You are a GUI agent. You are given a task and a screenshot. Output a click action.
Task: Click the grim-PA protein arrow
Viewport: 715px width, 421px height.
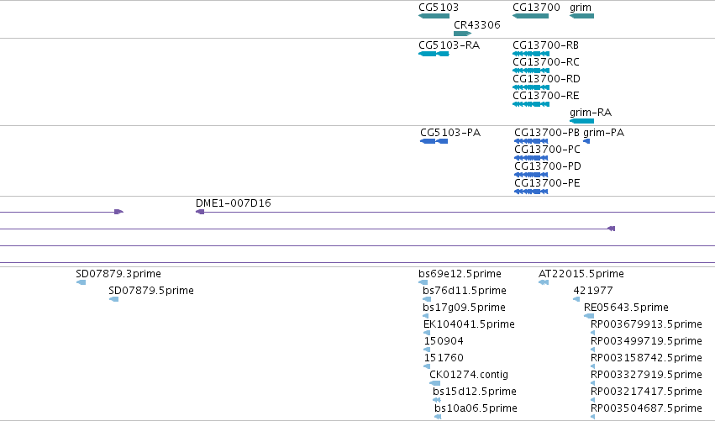pyautogui.click(x=586, y=141)
